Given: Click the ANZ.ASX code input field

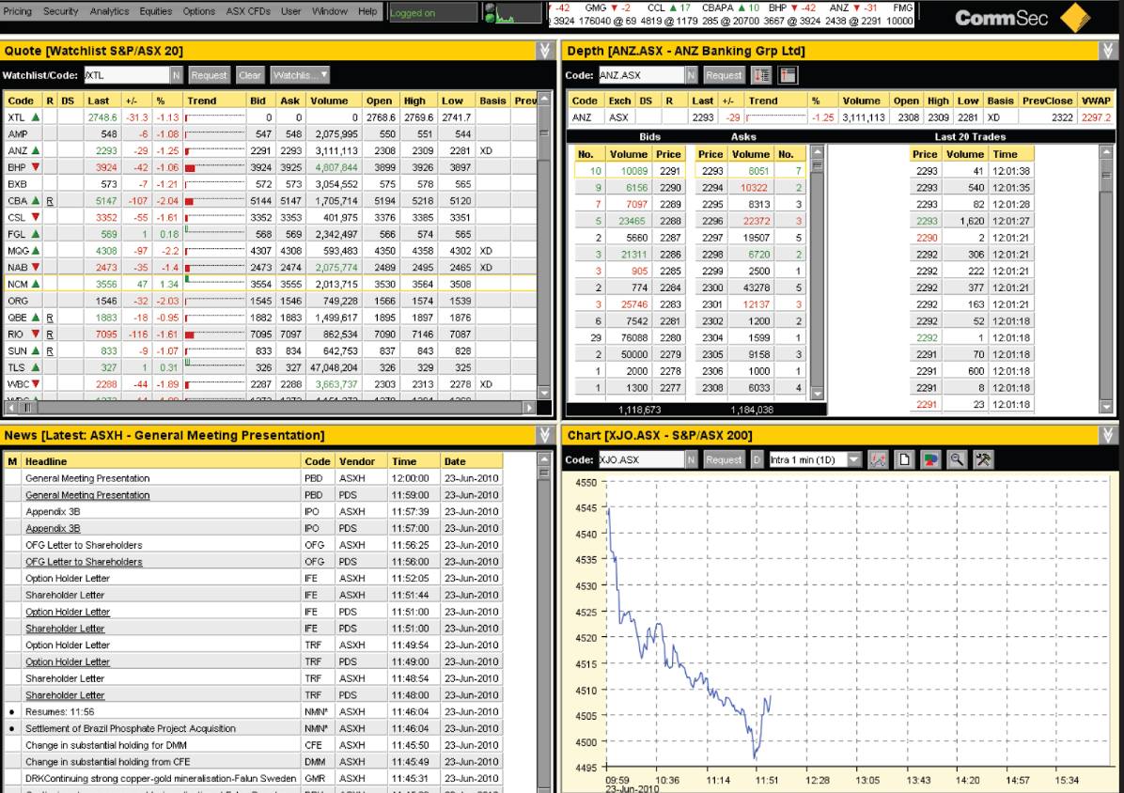Looking at the screenshot, I should pyautogui.click(x=641, y=75).
